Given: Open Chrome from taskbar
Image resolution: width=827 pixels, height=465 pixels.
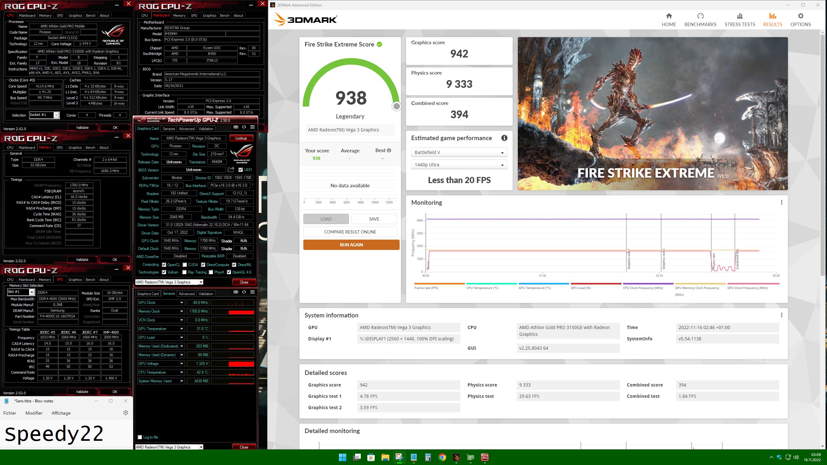Looking at the screenshot, I should point(442,457).
